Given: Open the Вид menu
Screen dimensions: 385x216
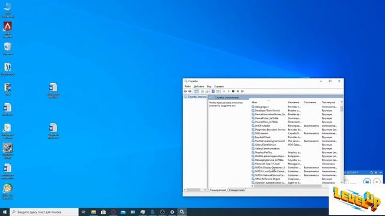Looking at the screenshot, I should tap(209, 86).
